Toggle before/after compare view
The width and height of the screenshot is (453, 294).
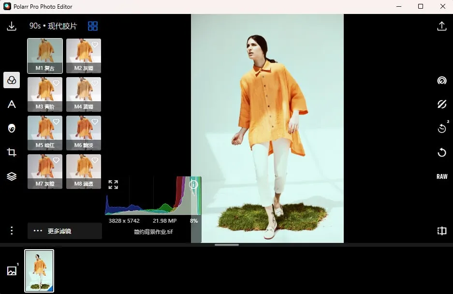(x=441, y=231)
